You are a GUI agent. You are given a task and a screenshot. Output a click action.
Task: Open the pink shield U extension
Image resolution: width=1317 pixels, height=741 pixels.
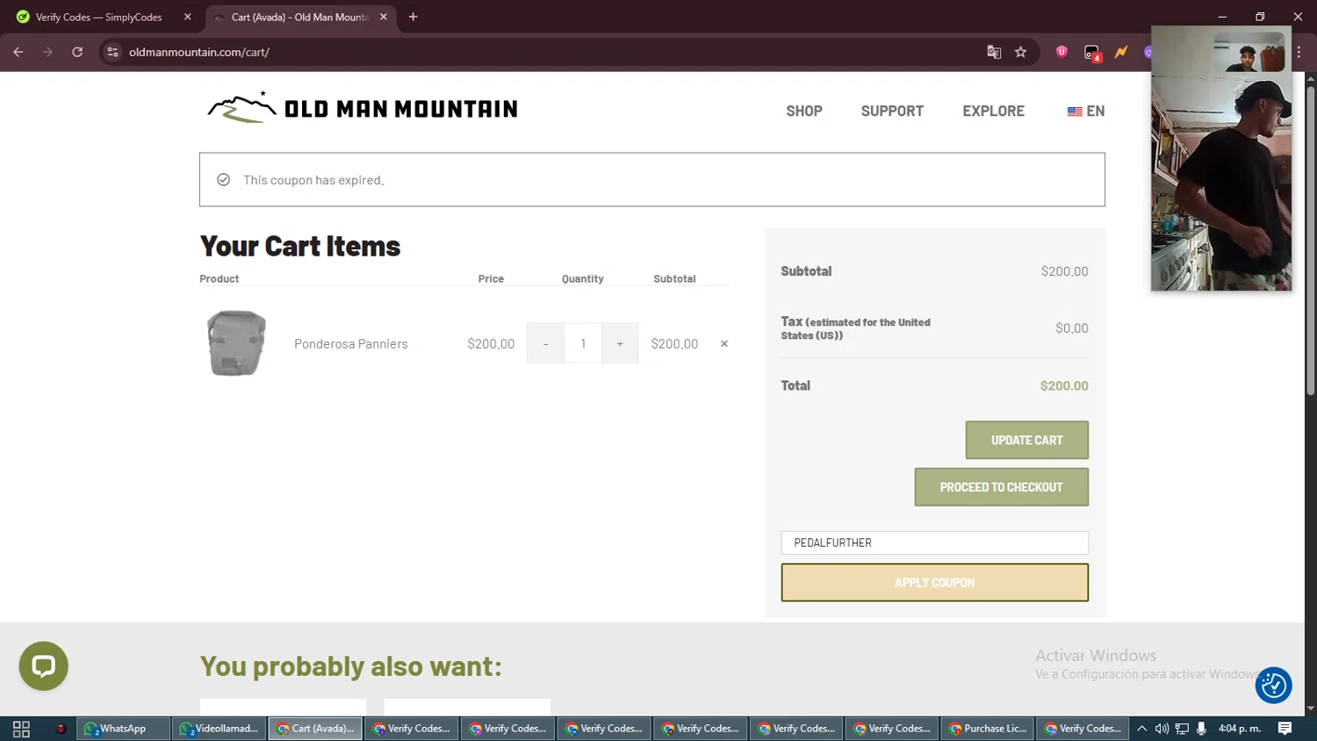click(1062, 52)
